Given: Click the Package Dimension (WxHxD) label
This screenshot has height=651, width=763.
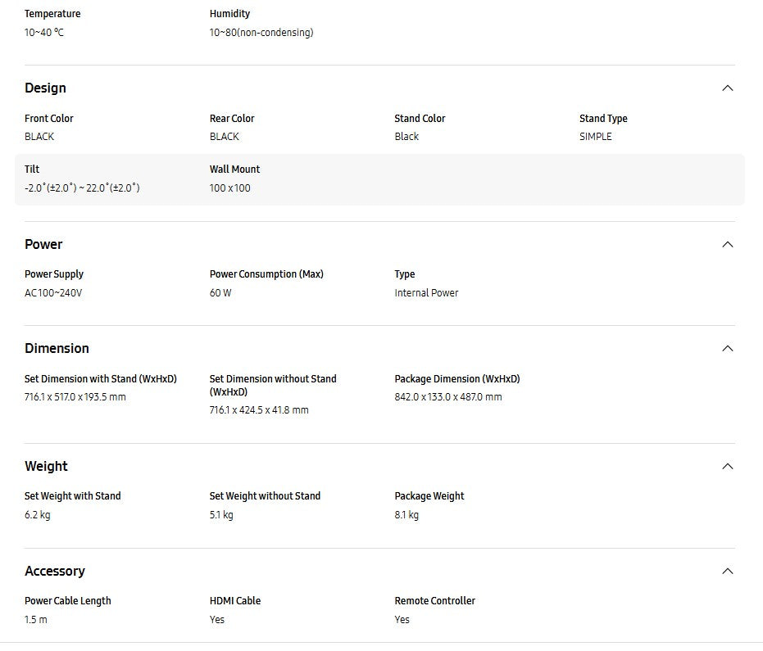Looking at the screenshot, I should pyautogui.click(x=457, y=379).
